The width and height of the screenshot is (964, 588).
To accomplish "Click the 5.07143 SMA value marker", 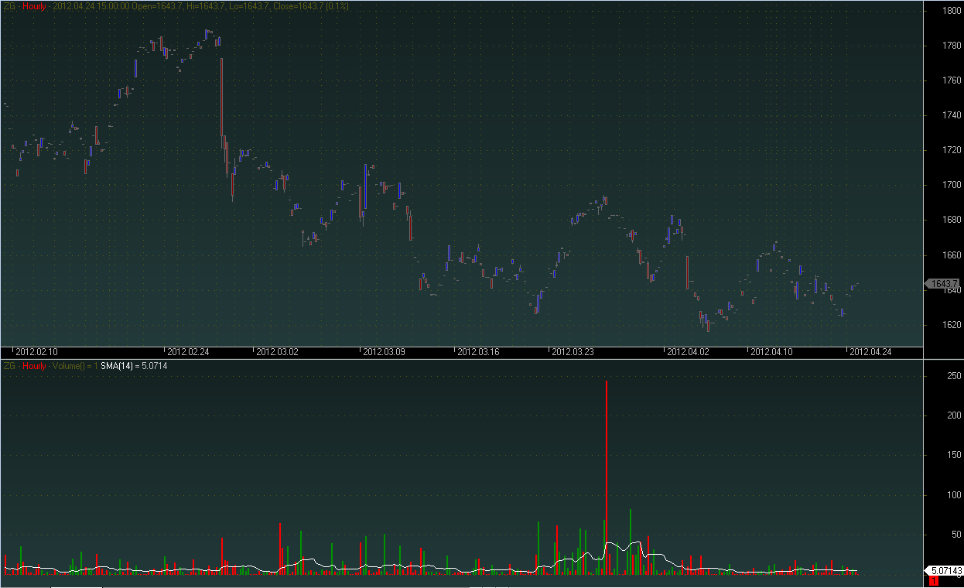I will click(x=946, y=570).
